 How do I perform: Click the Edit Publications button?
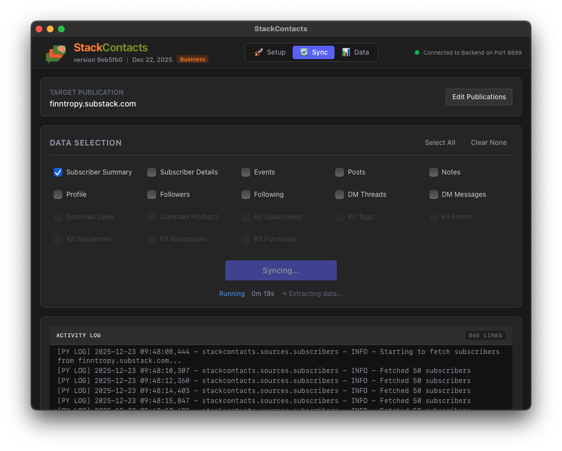click(x=479, y=96)
